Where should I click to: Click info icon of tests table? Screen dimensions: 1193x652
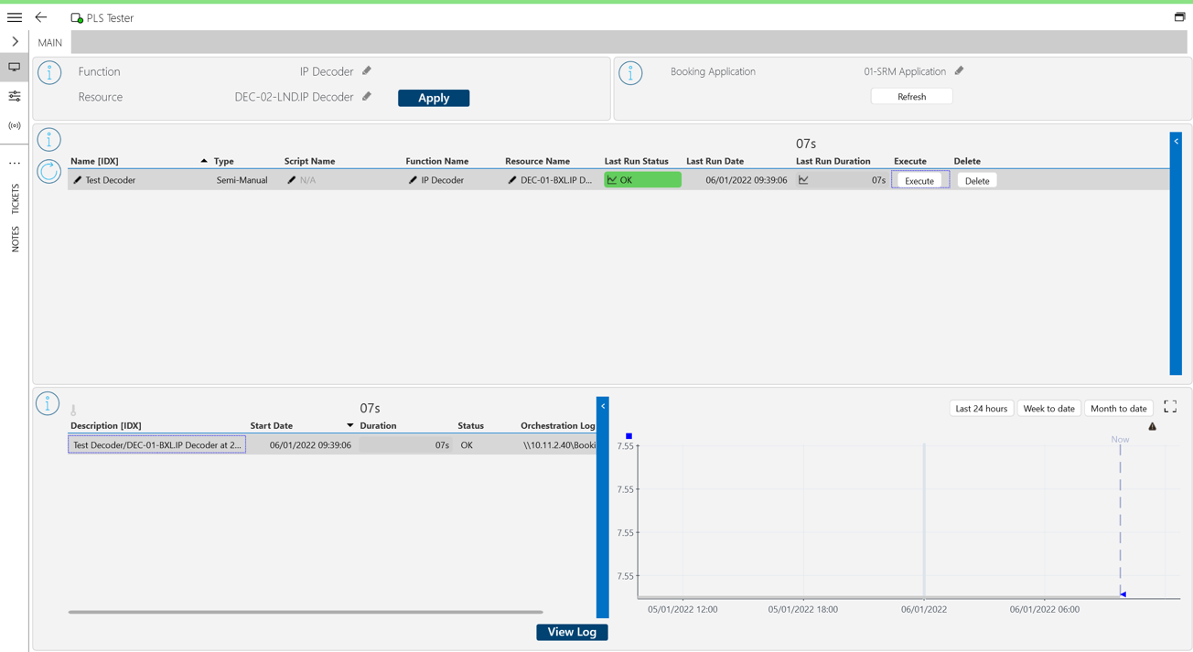(49, 140)
